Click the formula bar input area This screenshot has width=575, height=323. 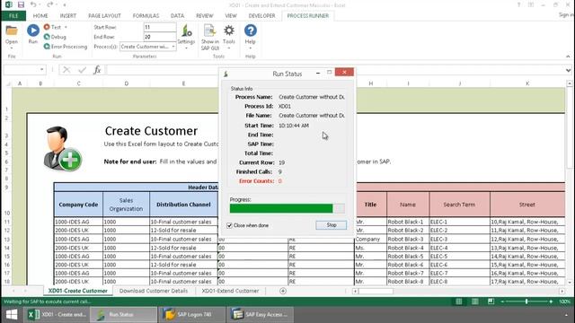[x=334, y=70]
